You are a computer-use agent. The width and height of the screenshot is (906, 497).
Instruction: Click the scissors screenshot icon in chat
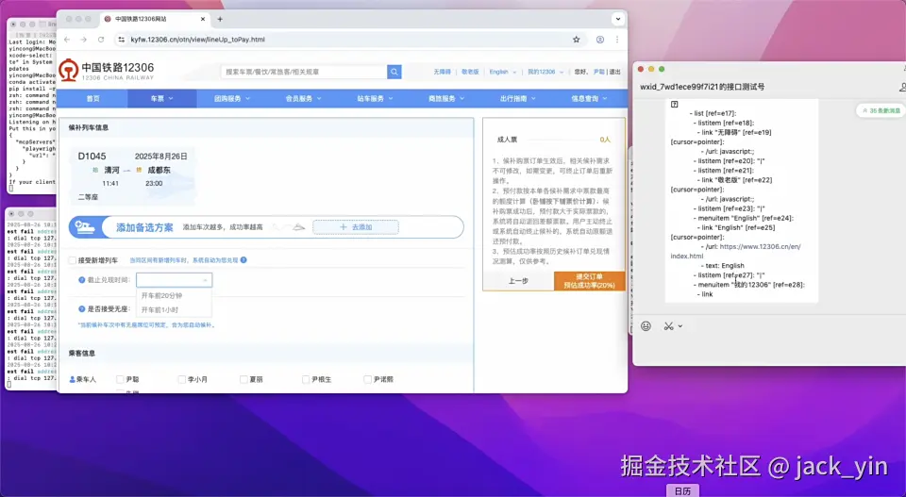[668, 326]
